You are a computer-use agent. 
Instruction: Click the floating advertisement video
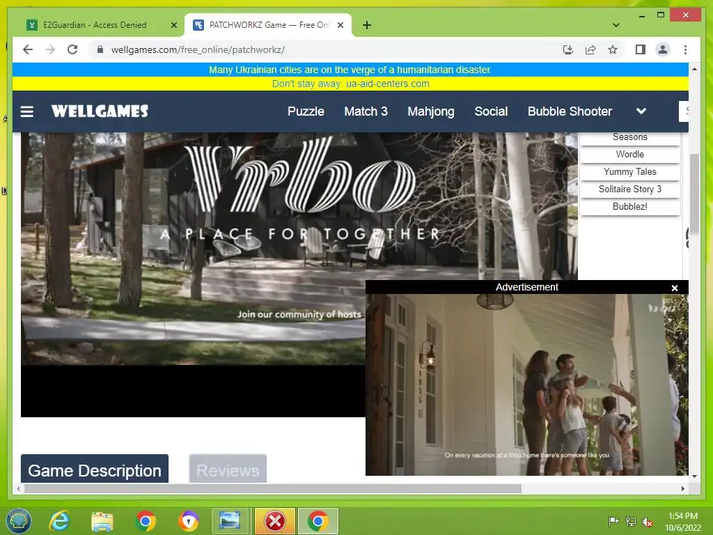(x=526, y=385)
